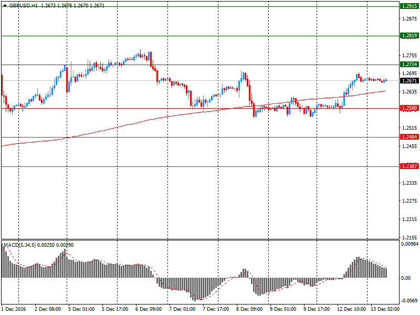Click the 8 Dec 09:00 time axis label
The height and width of the screenshot is (315, 420).
click(x=249, y=309)
